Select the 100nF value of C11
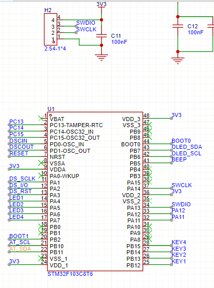 (119, 42)
